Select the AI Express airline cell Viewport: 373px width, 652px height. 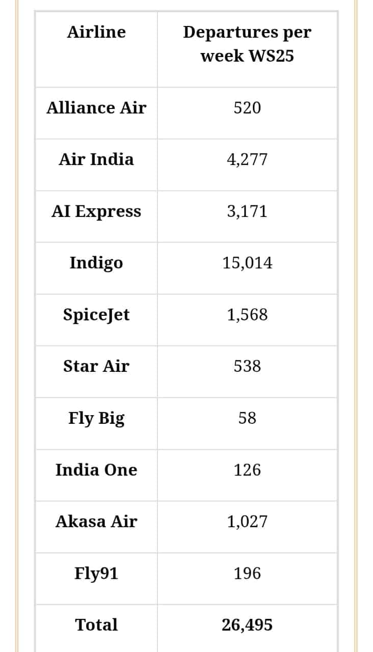[96, 211]
